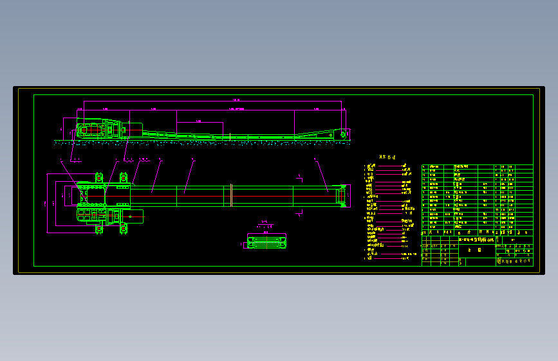Viewport: 558px width, 361px height.
Task: Select the green parts list table
Action: 477,200
